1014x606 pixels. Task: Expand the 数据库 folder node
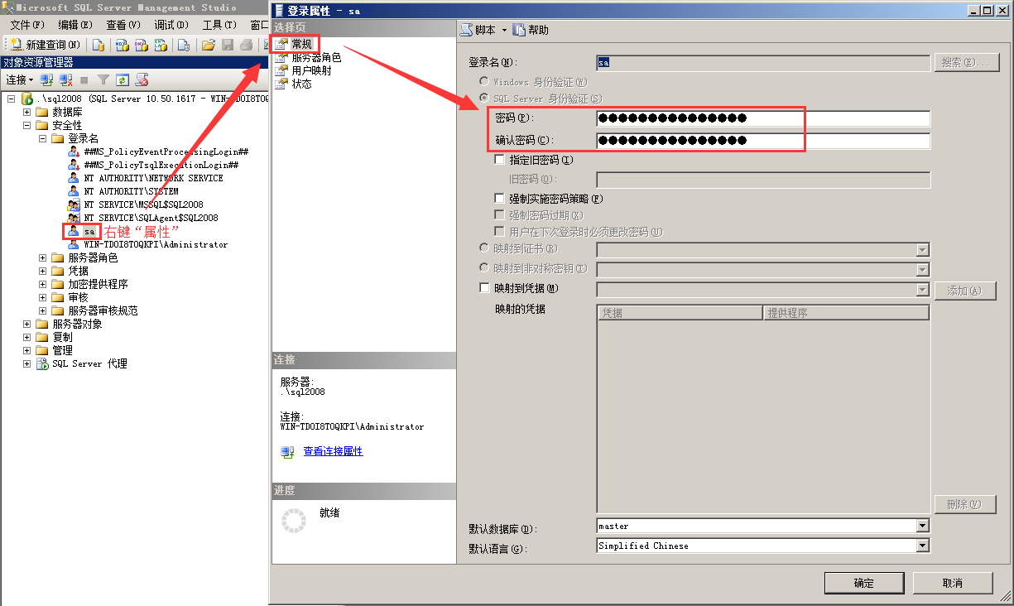pos(27,112)
